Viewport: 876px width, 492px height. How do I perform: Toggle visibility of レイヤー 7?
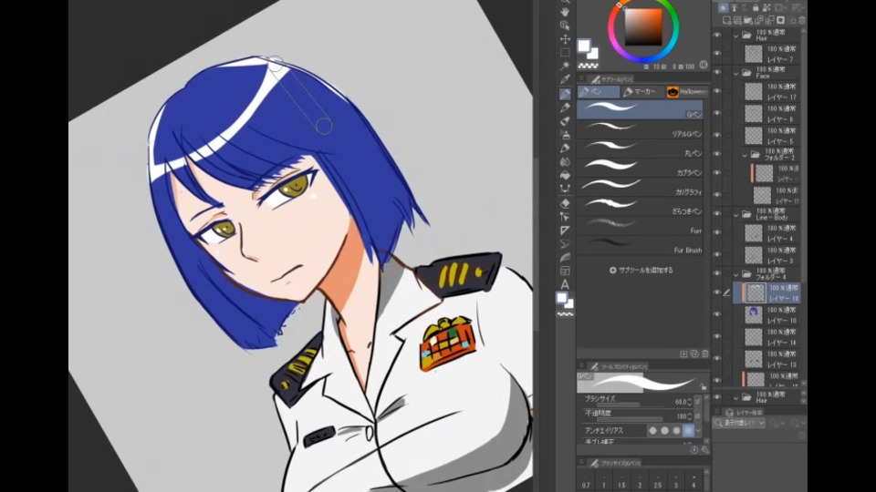point(717,54)
